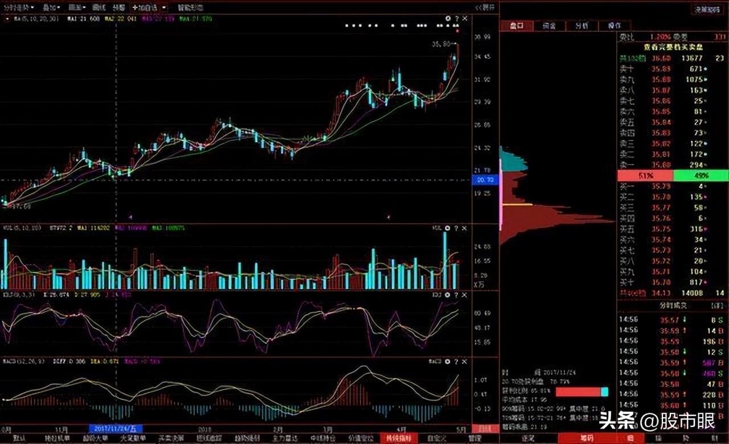729x444 pixels.
Task: Open the 管理 bottom tab
Action: click(x=474, y=439)
